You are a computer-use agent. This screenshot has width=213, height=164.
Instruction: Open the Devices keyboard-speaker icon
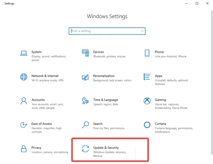point(85,53)
